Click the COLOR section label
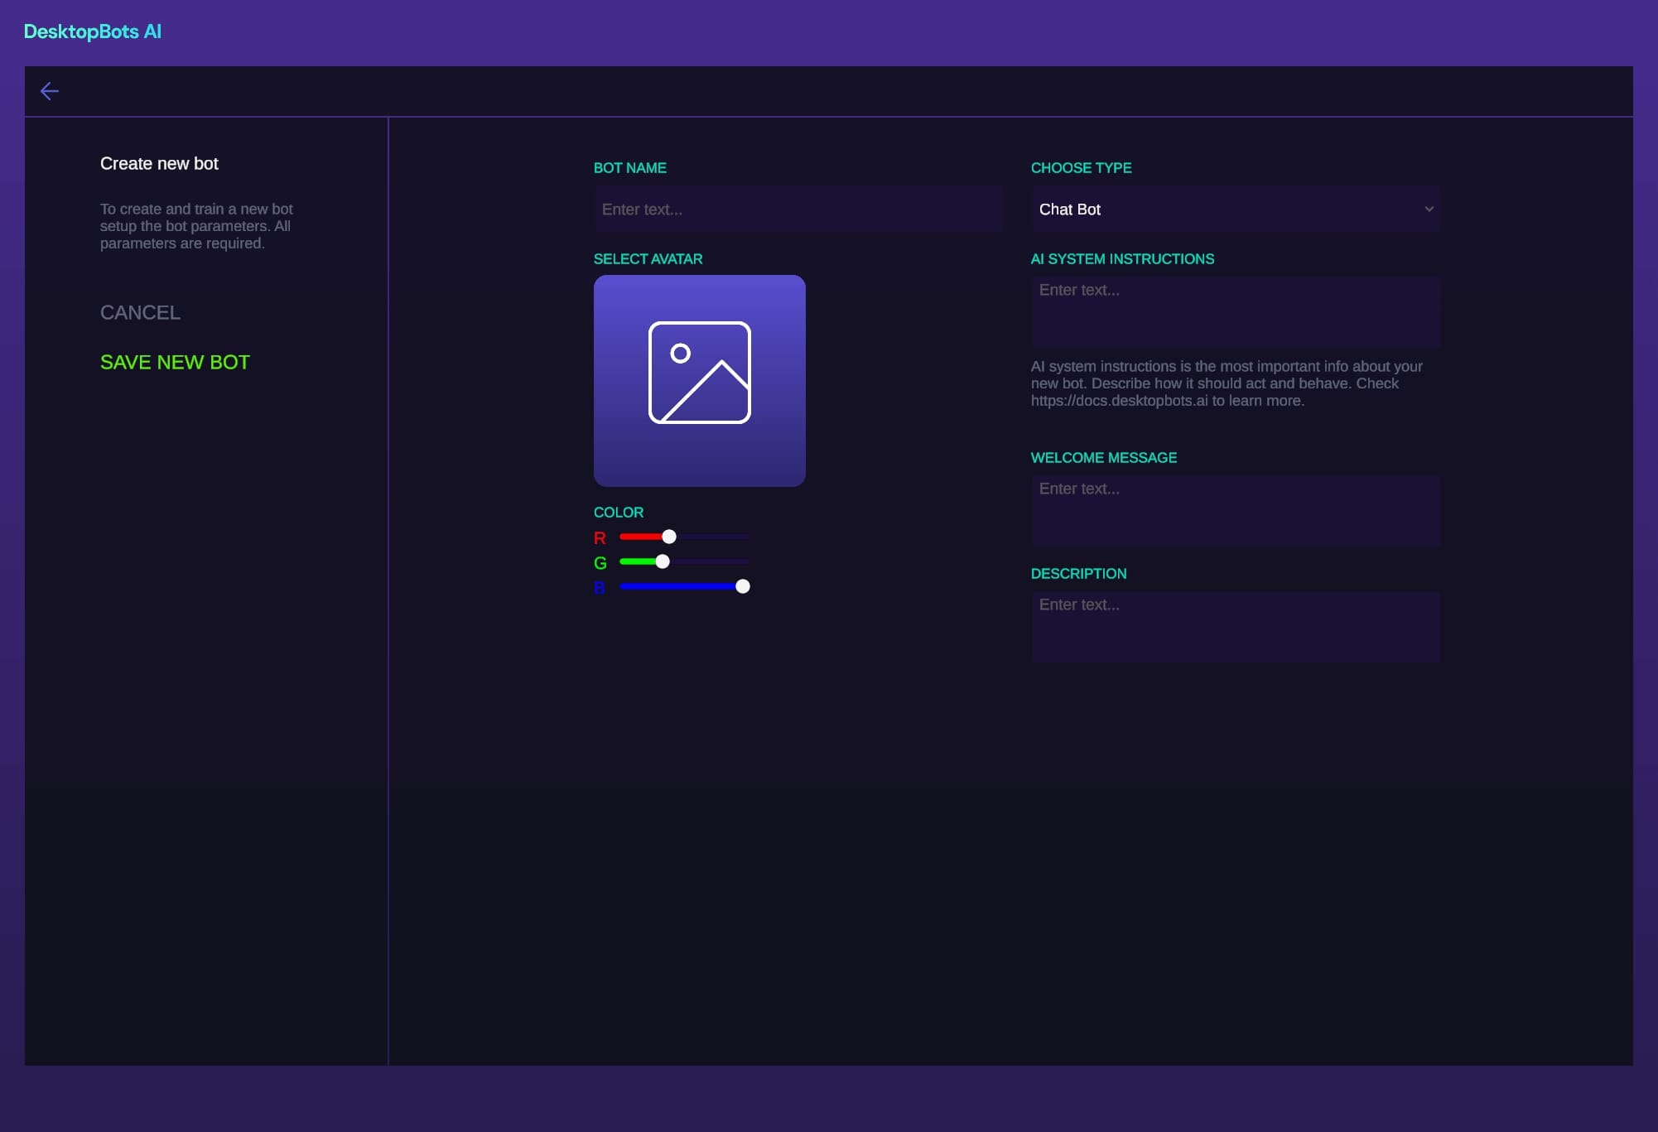 618,512
